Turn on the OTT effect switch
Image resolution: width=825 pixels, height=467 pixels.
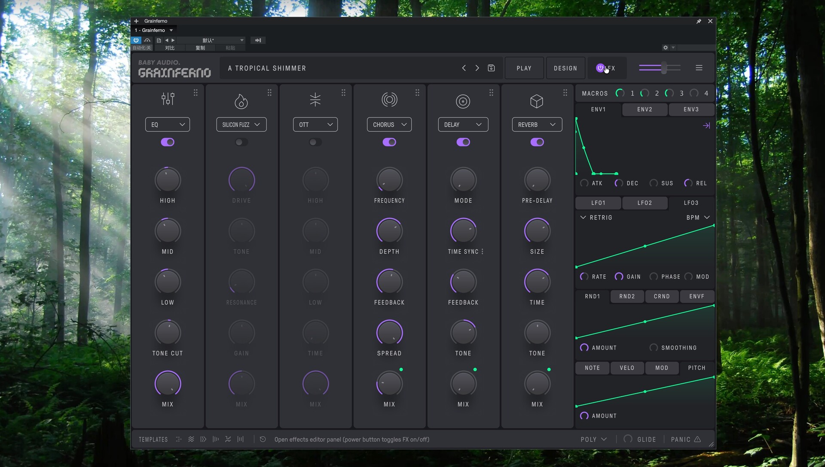tap(315, 142)
